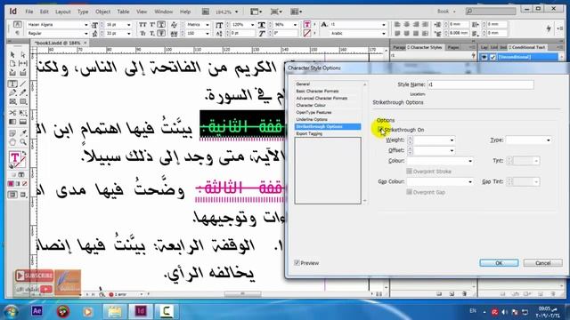
Task: Select the Page tool
Action: click(12, 64)
